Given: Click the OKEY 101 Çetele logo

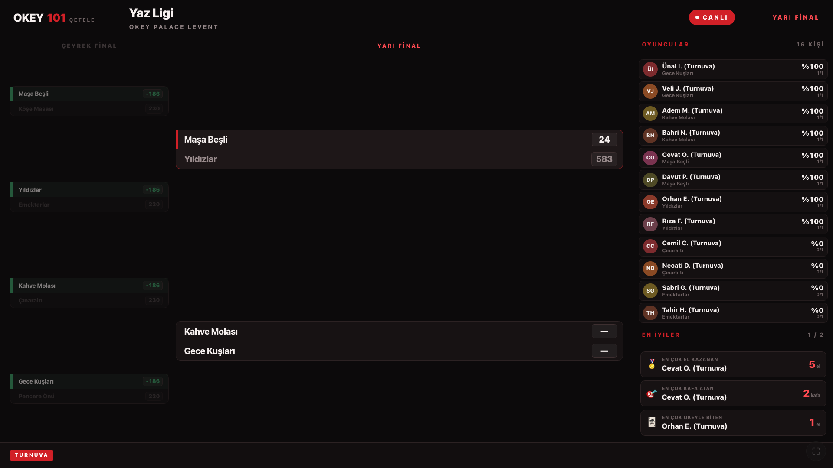Looking at the screenshot, I should click(x=54, y=18).
